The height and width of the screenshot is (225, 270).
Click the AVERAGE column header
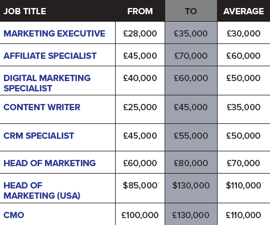(244, 11)
